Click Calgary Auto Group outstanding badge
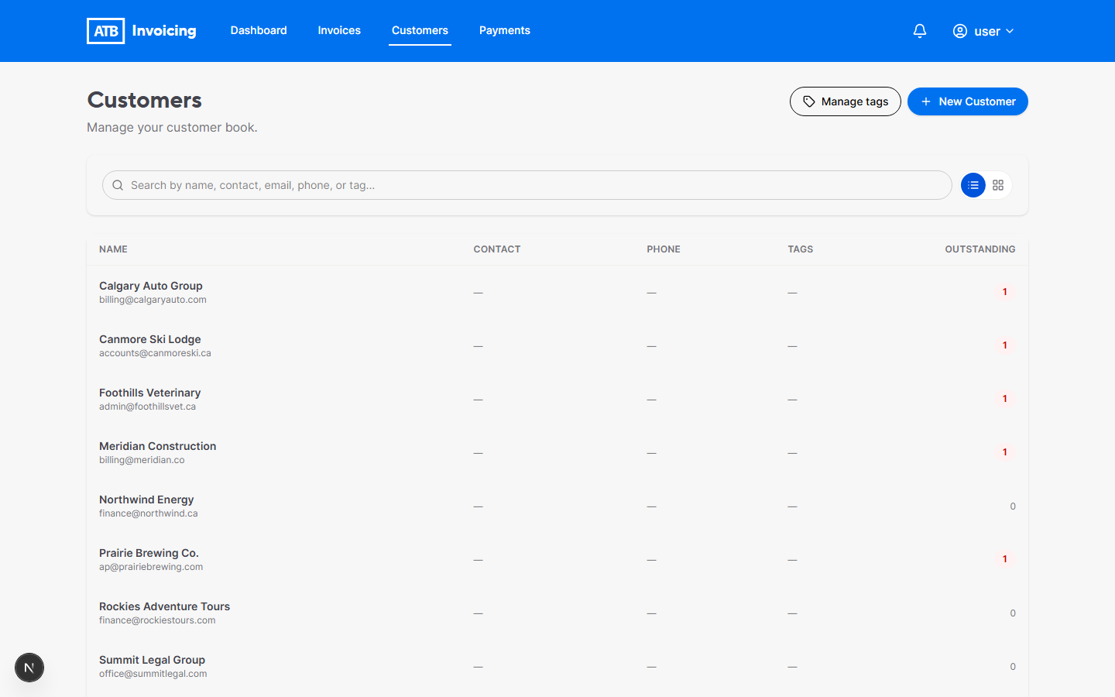 click(x=1005, y=292)
